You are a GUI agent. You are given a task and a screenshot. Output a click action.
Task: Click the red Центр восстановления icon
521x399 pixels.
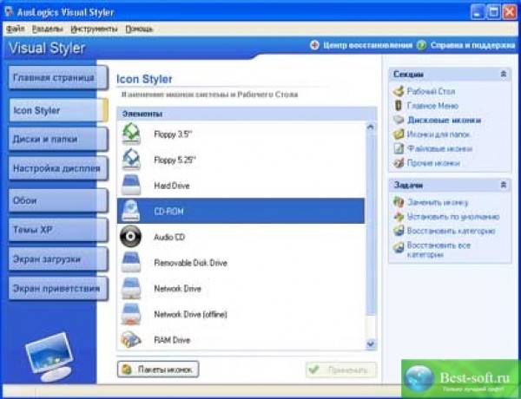(314, 45)
